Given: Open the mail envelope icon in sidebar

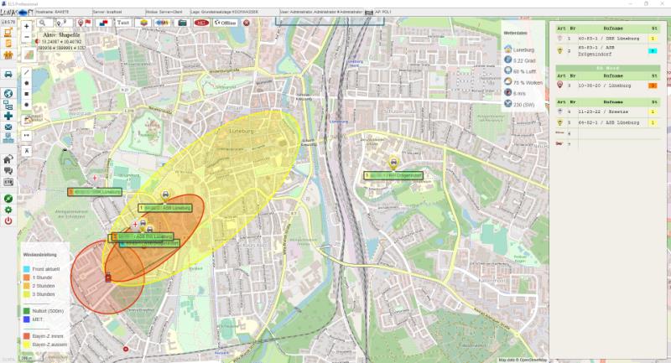Looking at the screenshot, I should click(8, 127).
